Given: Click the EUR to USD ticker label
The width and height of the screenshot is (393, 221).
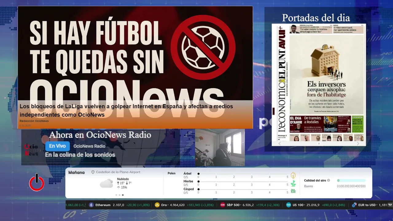Looking at the screenshot, I should 367,205.
